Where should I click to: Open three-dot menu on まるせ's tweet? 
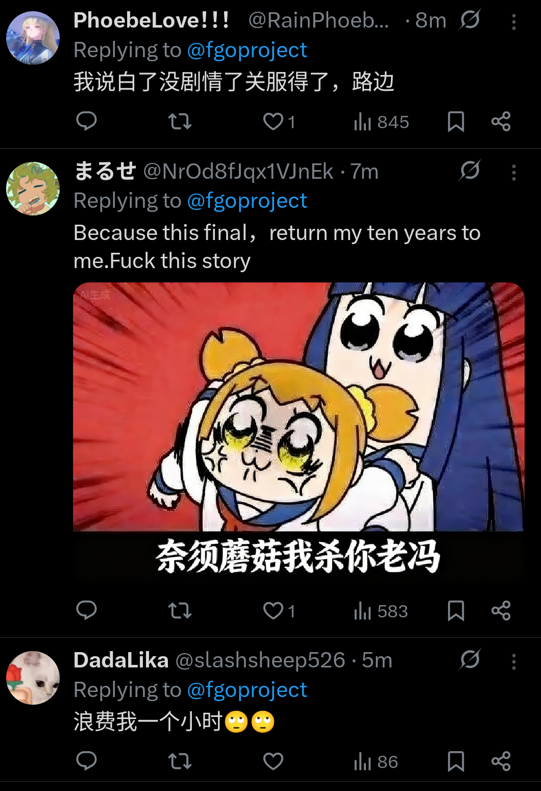point(514,172)
